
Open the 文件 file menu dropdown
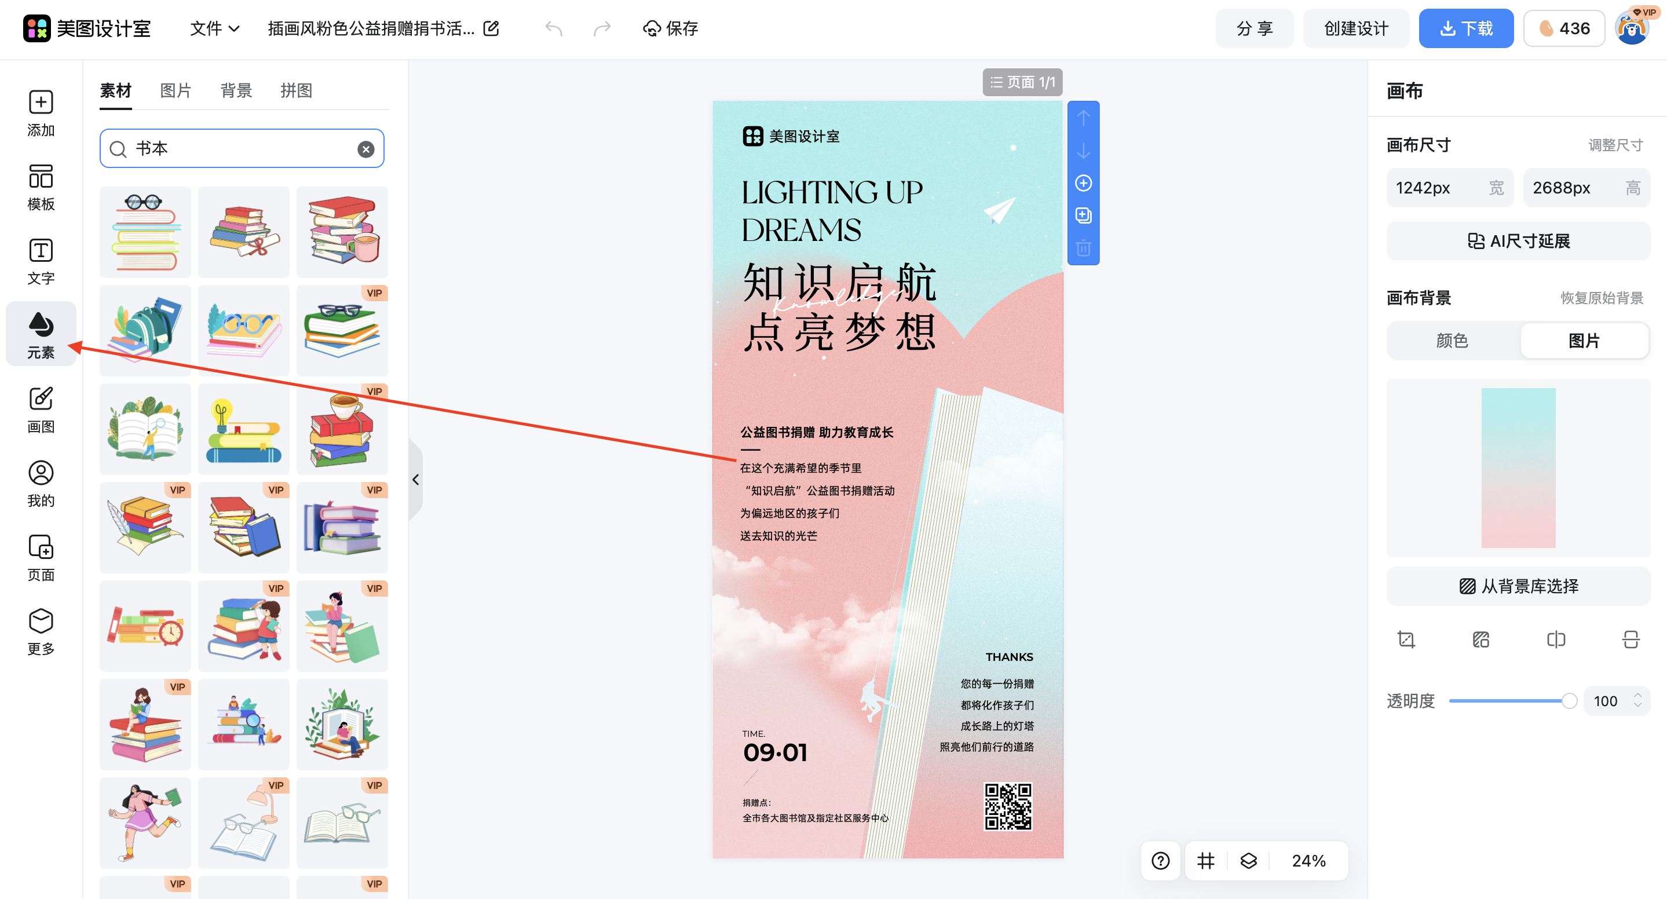point(214,28)
